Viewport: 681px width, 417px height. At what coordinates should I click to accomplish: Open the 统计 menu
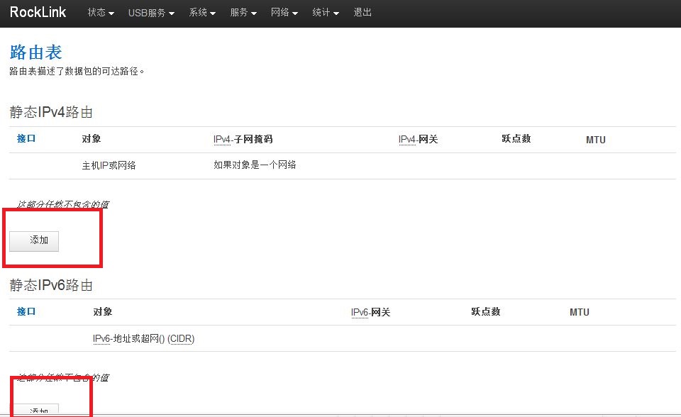(326, 13)
